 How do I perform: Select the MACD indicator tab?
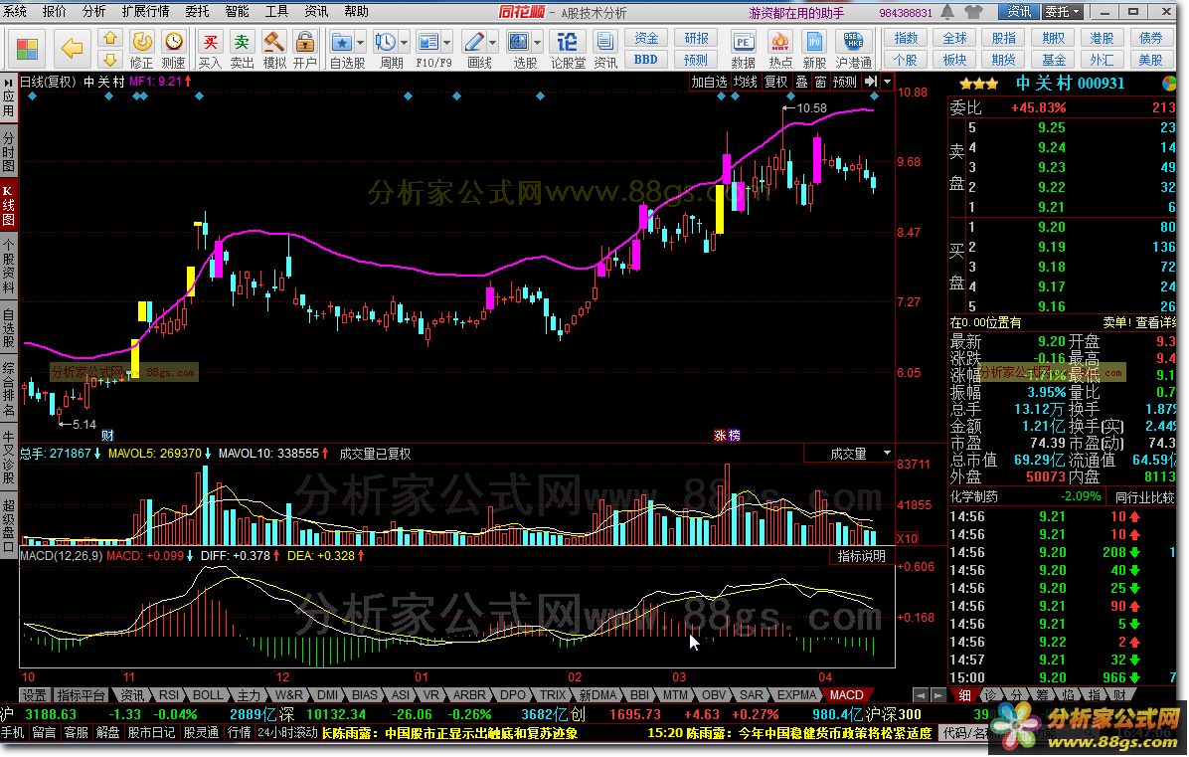(x=846, y=694)
